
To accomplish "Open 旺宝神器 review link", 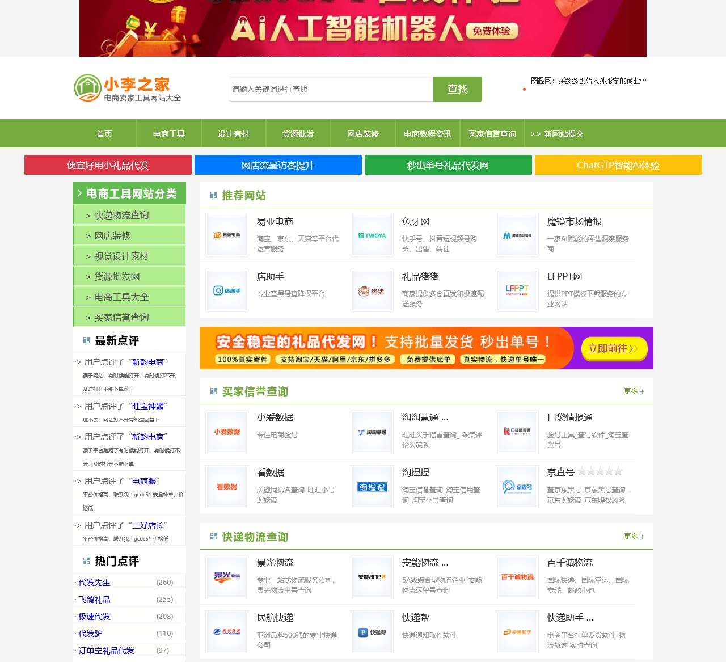I will click(x=148, y=406).
